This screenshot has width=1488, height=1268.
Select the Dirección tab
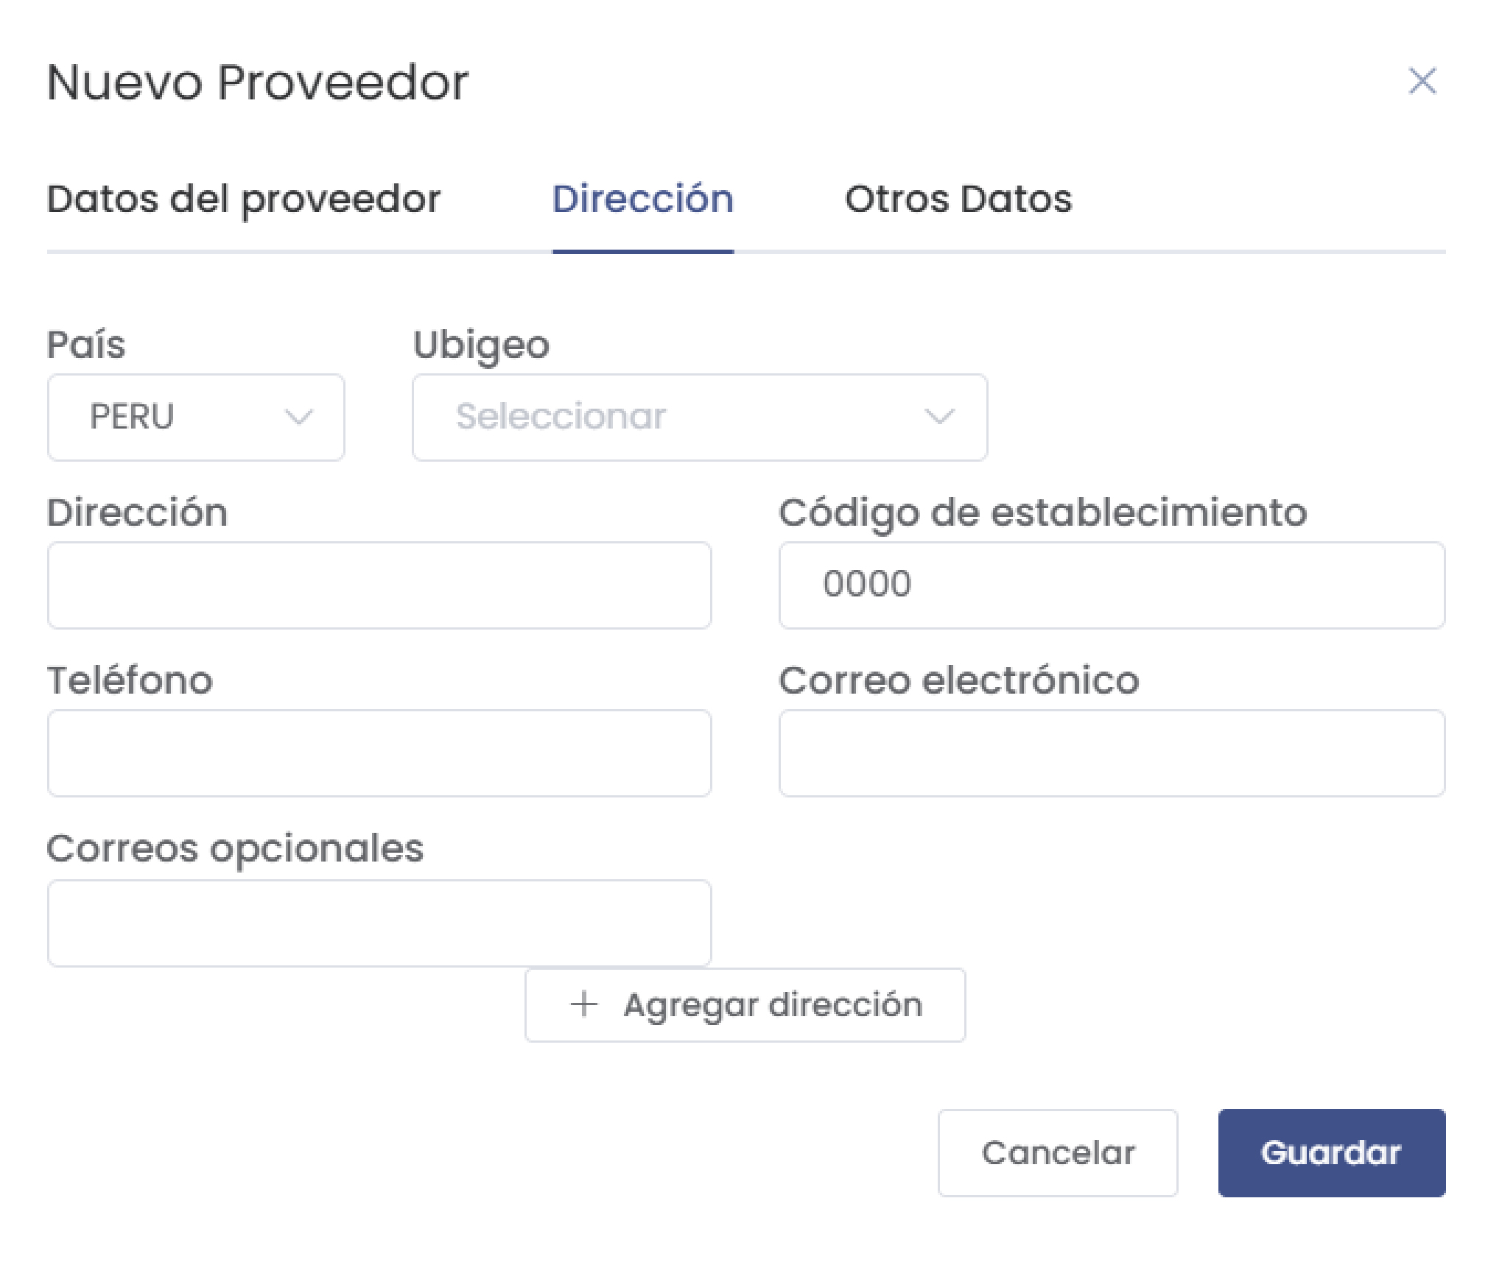(x=644, y=199)
